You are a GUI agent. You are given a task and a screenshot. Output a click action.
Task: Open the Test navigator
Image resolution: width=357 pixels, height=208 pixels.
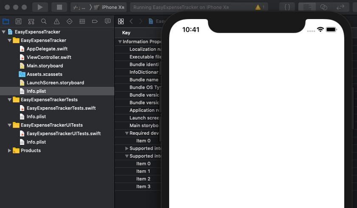coord(69,21)
